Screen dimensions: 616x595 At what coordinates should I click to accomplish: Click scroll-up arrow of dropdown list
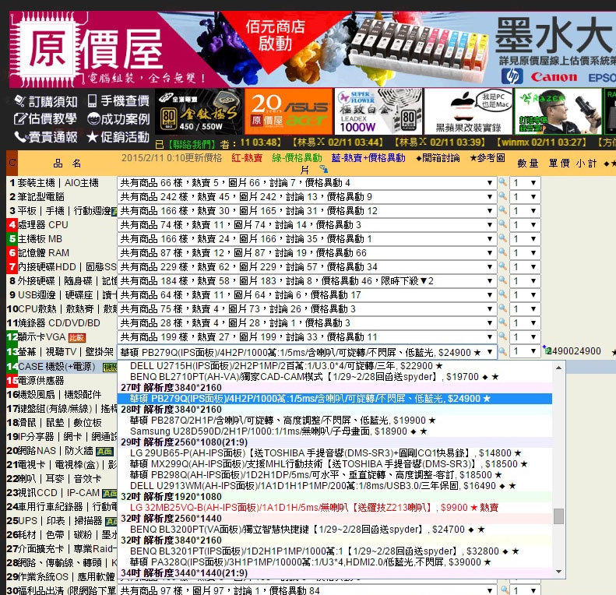tap(558, 368)
